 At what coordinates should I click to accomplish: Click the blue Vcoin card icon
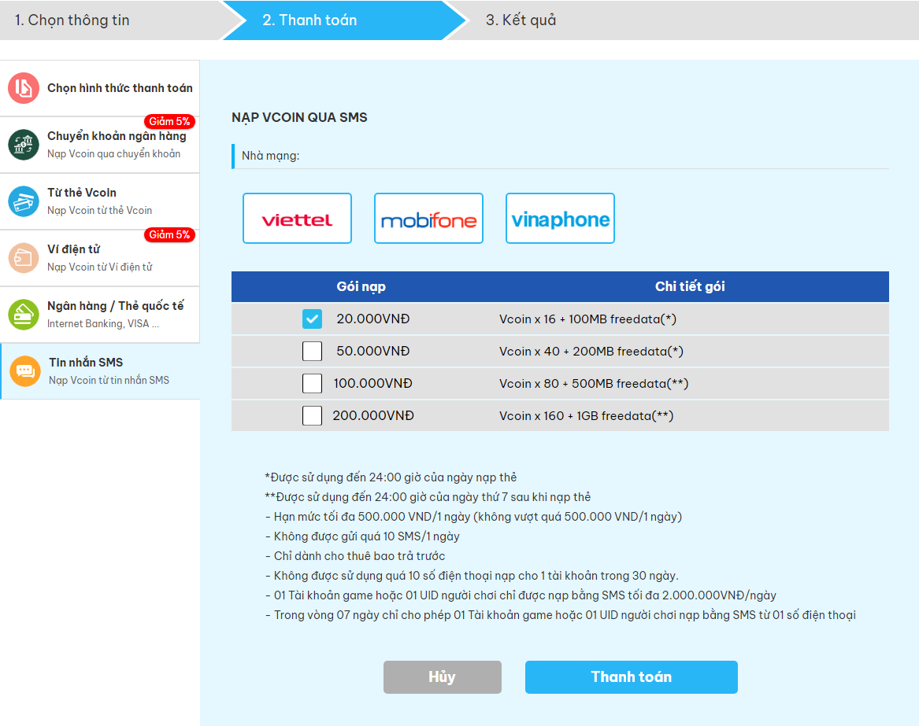[24, 201]
